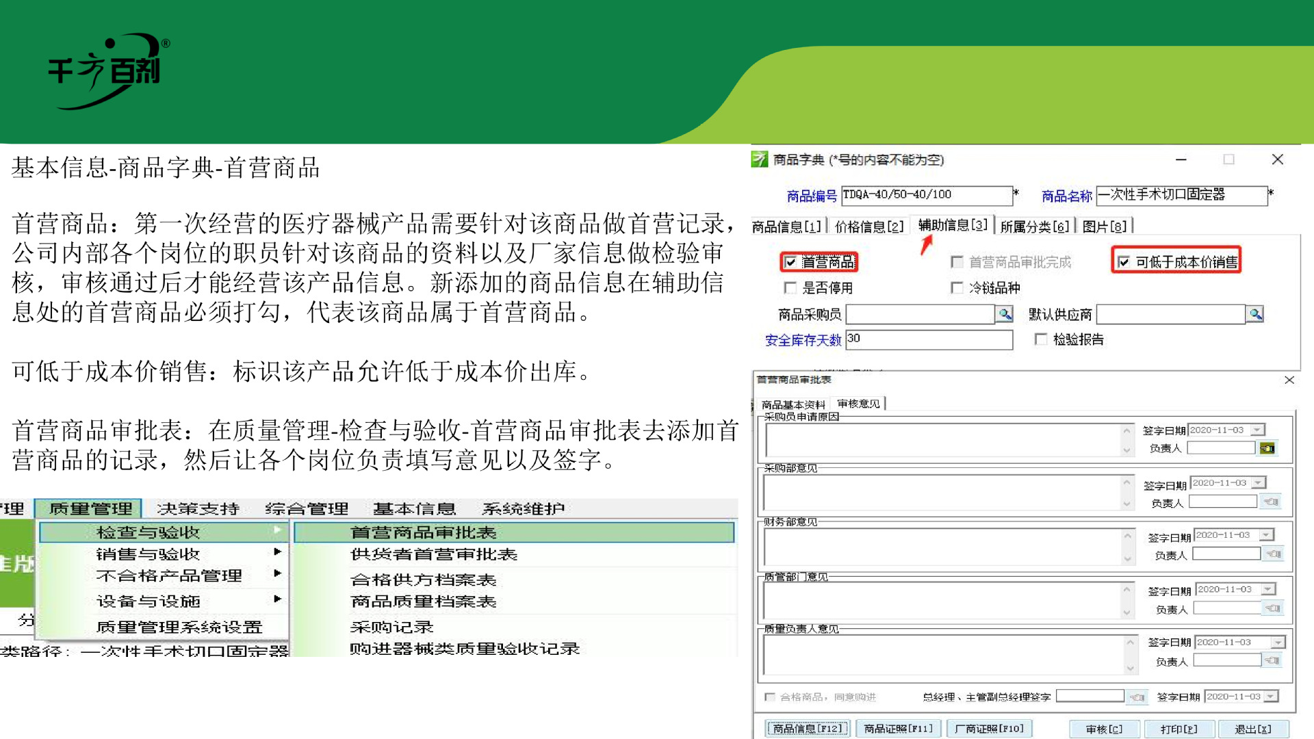Click the hand icon next to 总经理、主管副总经理签字 field
1314x739 pixels.
[1138, 696]
